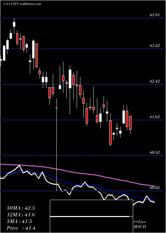The image size is (166, 233).
Task: Click the 42.42 price level label
Action: pyautogui.click(x=155, y=81)
